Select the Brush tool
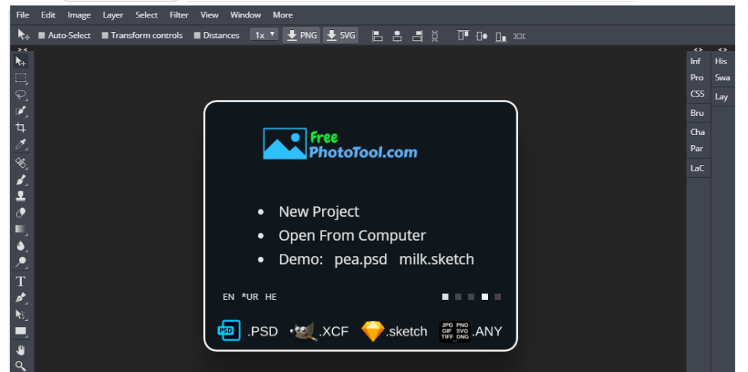Viewport: 748px width, 372px height. (x=20, y=179)
